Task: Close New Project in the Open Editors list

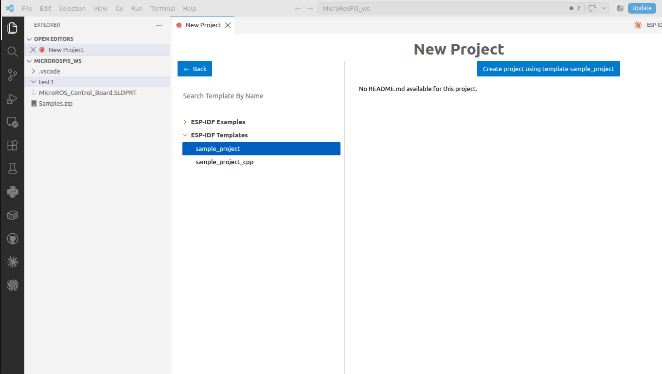Action: coord(33,50)
